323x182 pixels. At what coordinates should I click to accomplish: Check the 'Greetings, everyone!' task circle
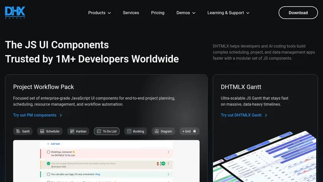point(48,152)
